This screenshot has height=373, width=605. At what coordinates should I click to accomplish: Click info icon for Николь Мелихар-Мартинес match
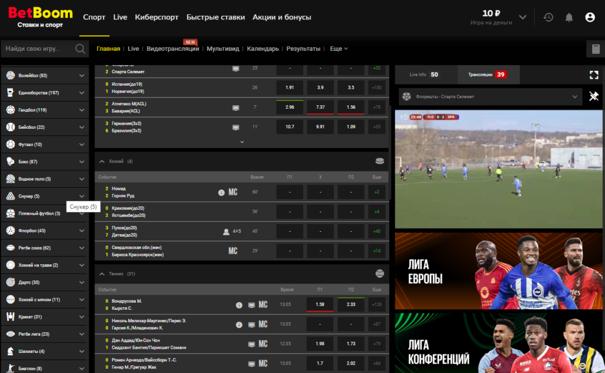[x=239, y=325]
